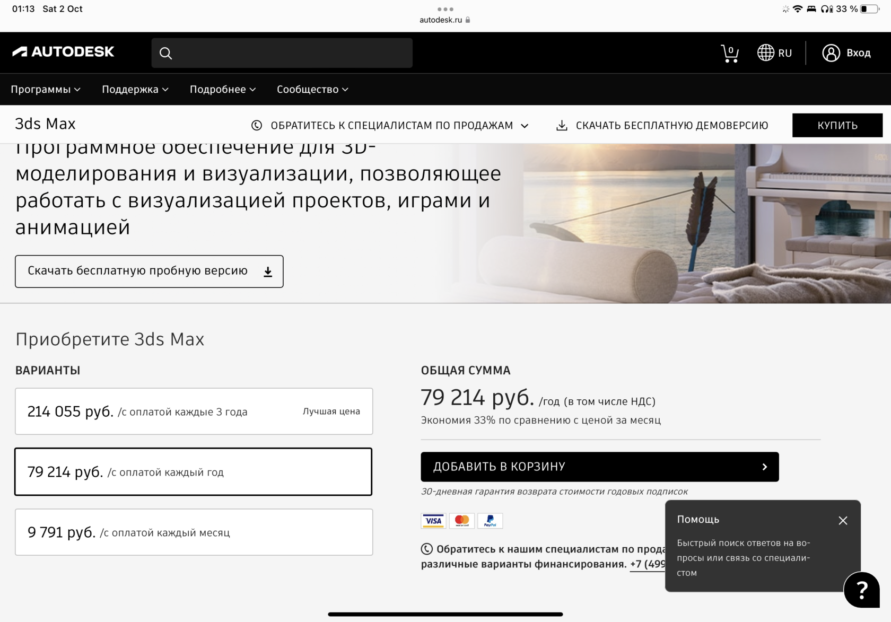Screen dimensions: 891x622
Task: Click the Экономия 33% savings text
Action: pos(541,420)
